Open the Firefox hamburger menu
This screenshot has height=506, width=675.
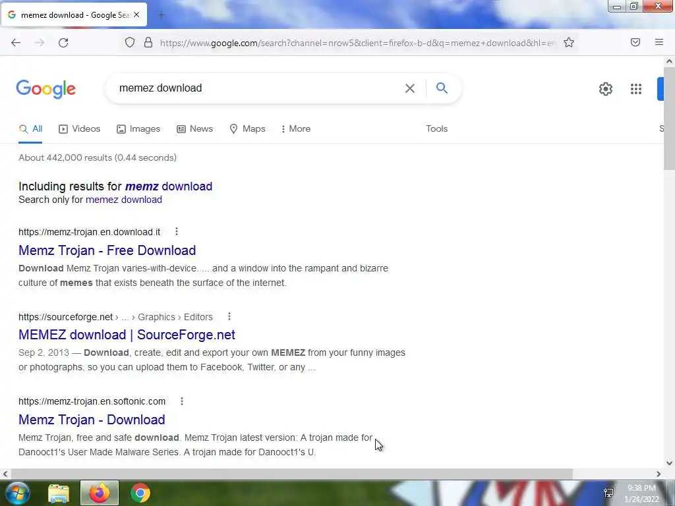point(659,42)
